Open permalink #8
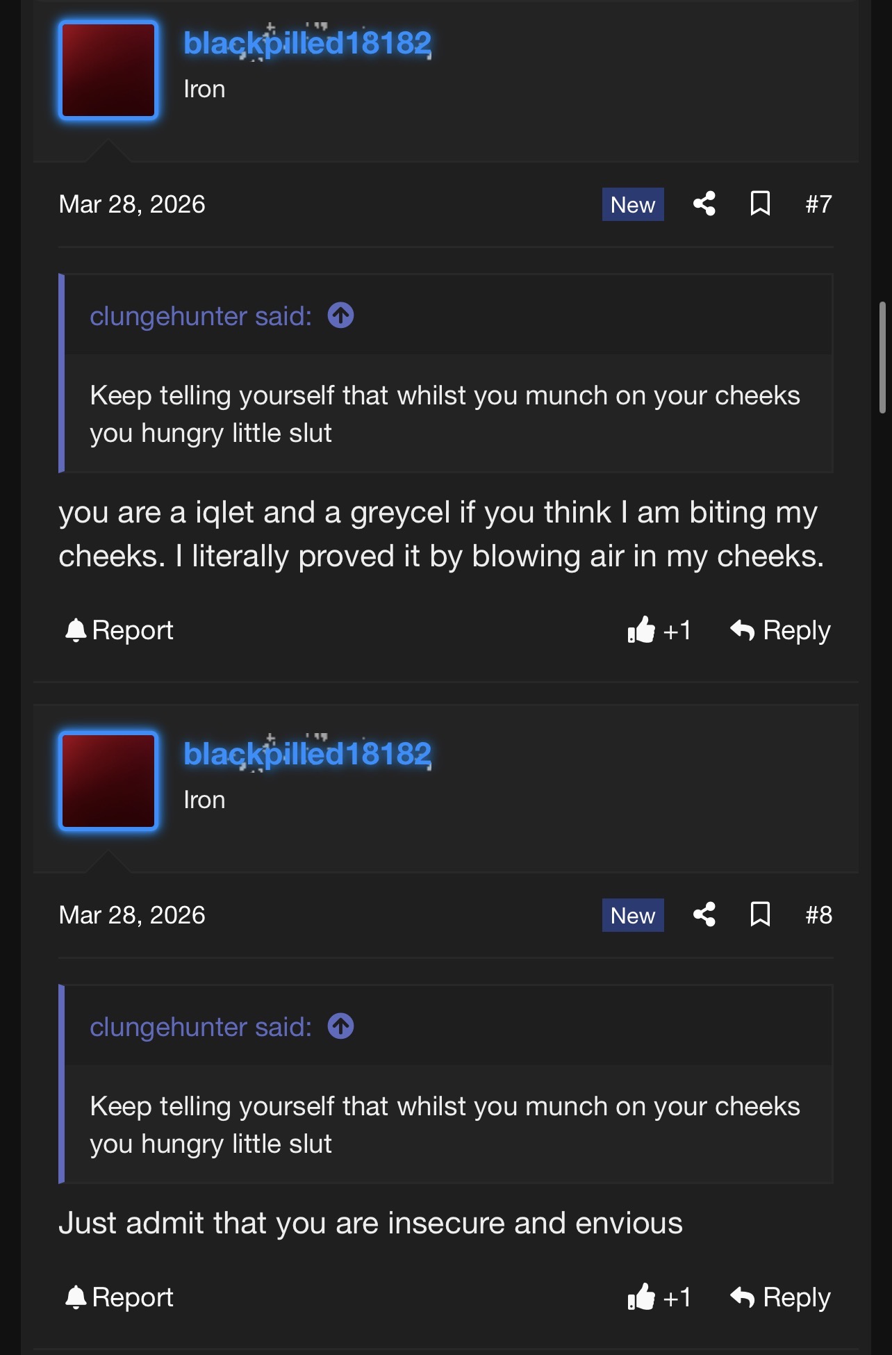 [818, 915]
